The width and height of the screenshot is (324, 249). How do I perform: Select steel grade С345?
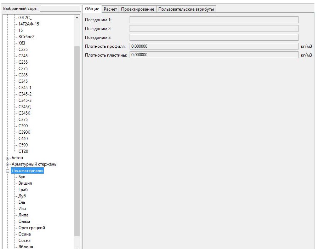[23, 81]
